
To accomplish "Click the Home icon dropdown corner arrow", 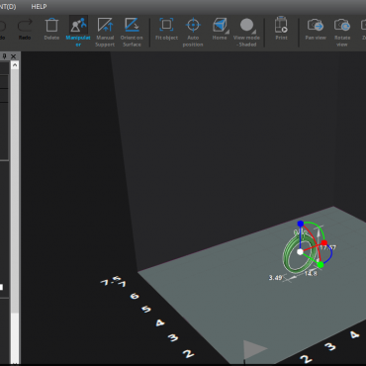I will pos(228,32).
